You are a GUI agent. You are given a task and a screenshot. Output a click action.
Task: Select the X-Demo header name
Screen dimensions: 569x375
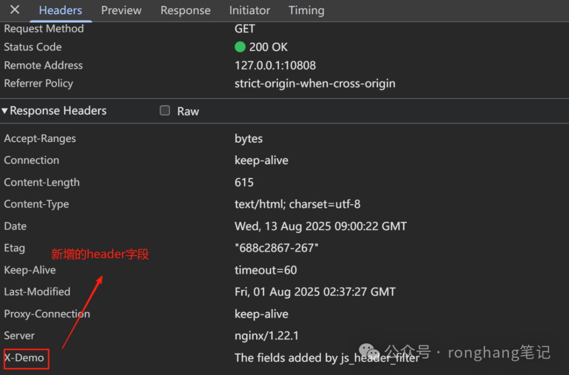[x=24, y=358]
